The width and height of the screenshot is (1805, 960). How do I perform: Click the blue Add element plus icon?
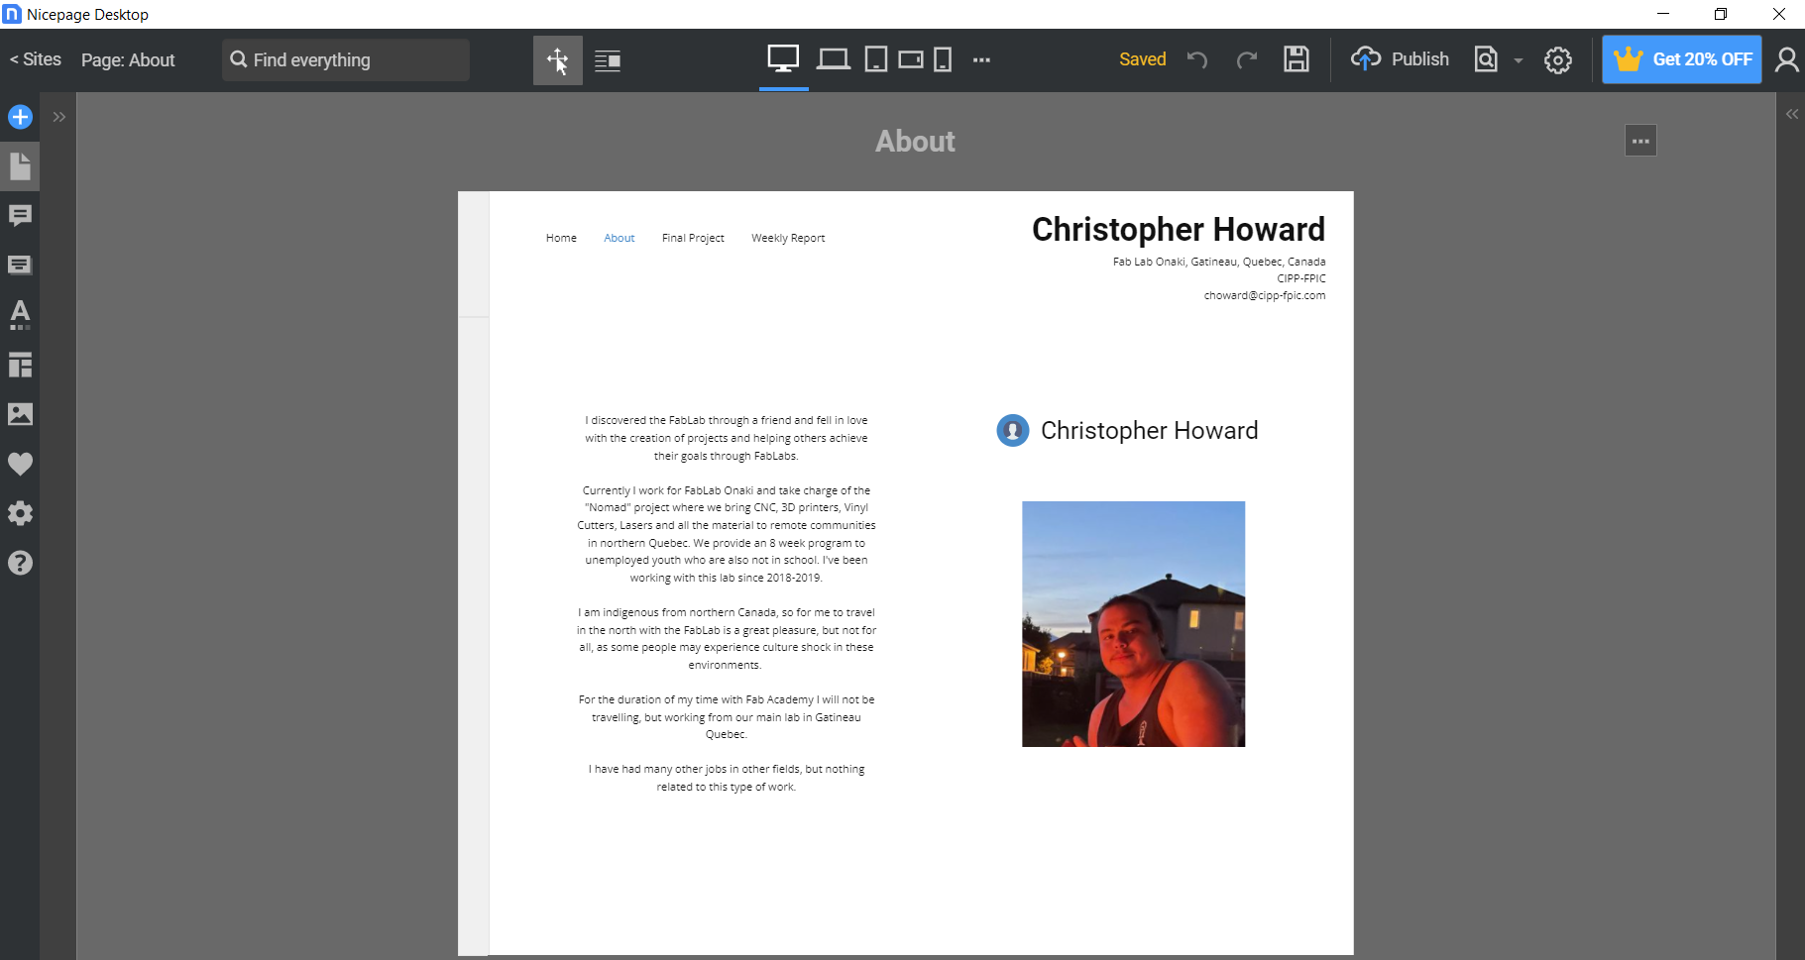click(x=20, y=117)
